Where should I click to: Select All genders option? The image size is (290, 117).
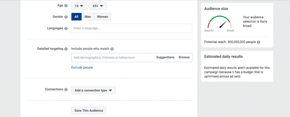(x=76, y=17)
